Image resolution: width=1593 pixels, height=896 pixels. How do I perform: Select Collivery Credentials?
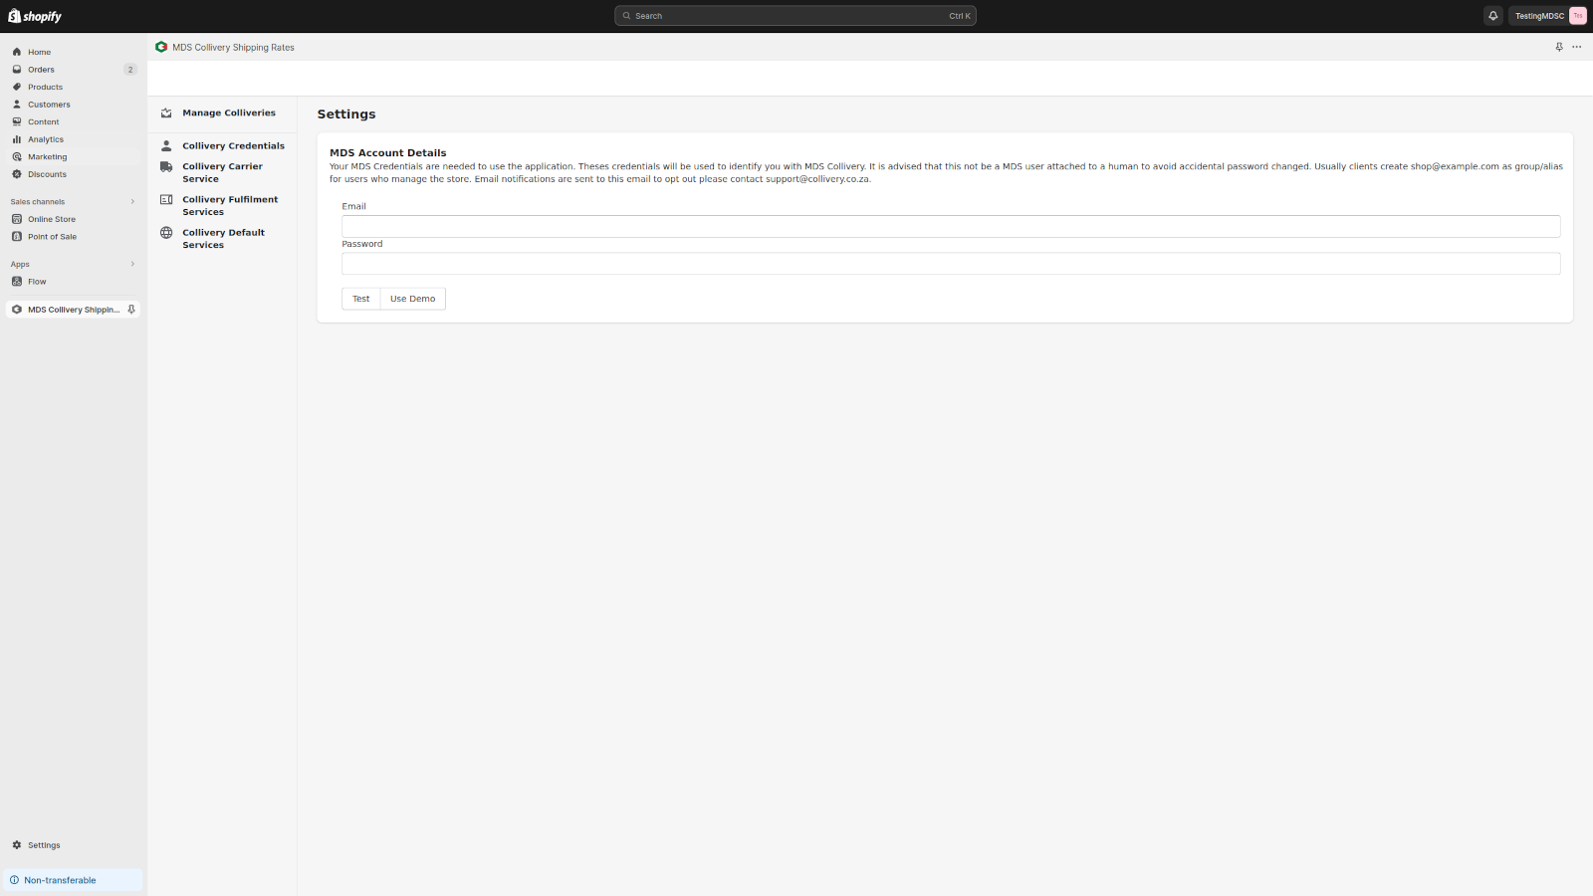point(233,146)
